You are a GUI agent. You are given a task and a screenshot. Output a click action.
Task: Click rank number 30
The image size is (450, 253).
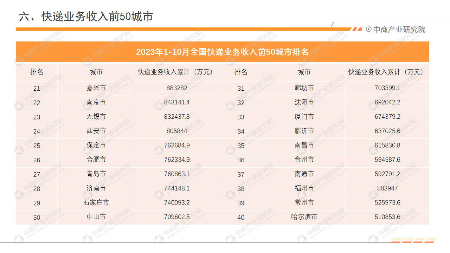(x=37, y=218)
